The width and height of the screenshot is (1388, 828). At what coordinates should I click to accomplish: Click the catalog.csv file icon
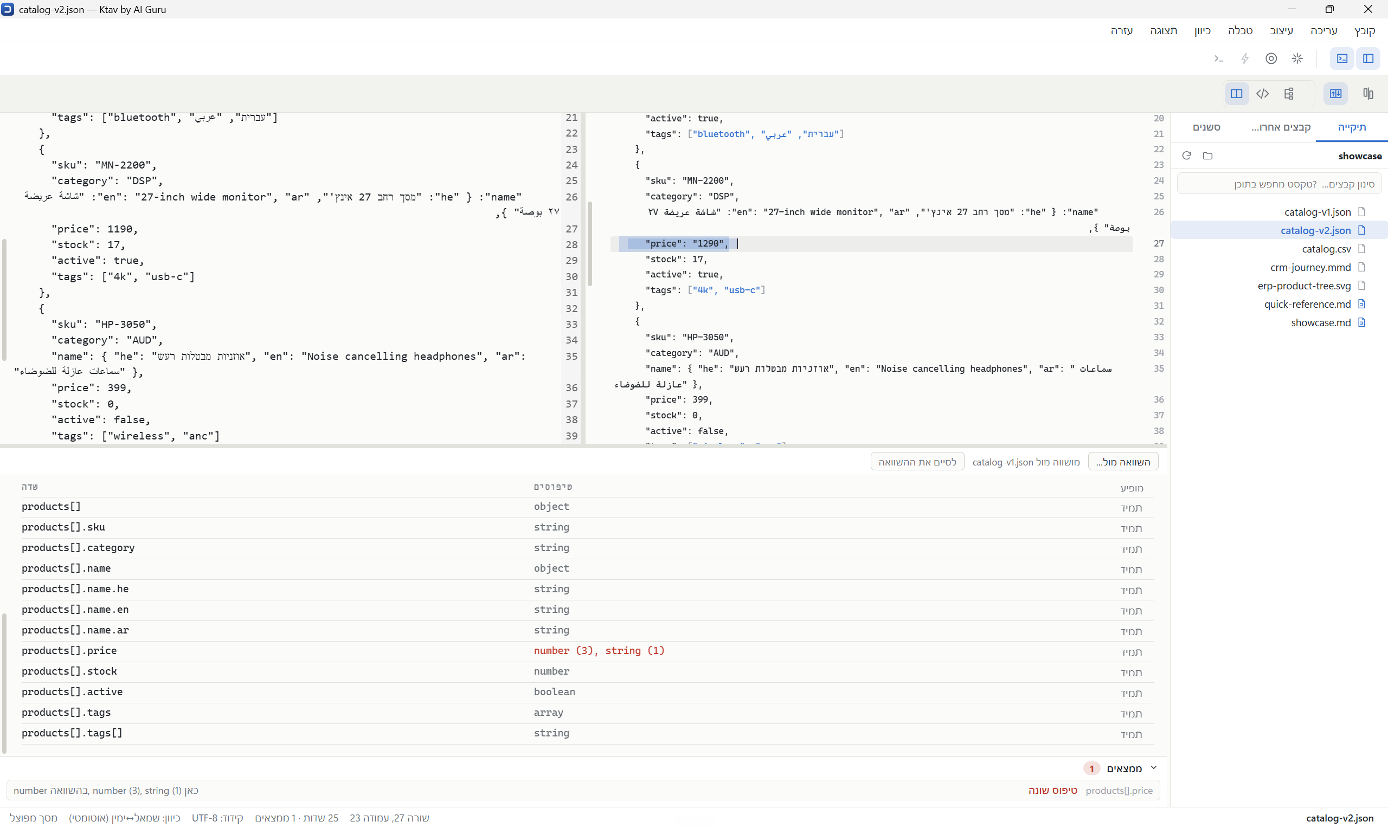click(x=1362, y=249)
